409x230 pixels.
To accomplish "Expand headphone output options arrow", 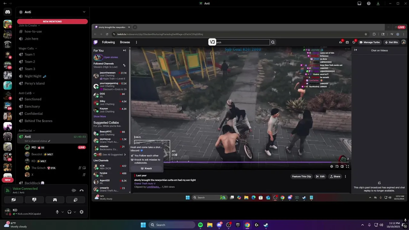I will pyautogui.click(x=75, y=212).
